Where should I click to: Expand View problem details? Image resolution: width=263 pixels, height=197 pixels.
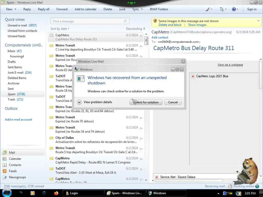[79, 102]
